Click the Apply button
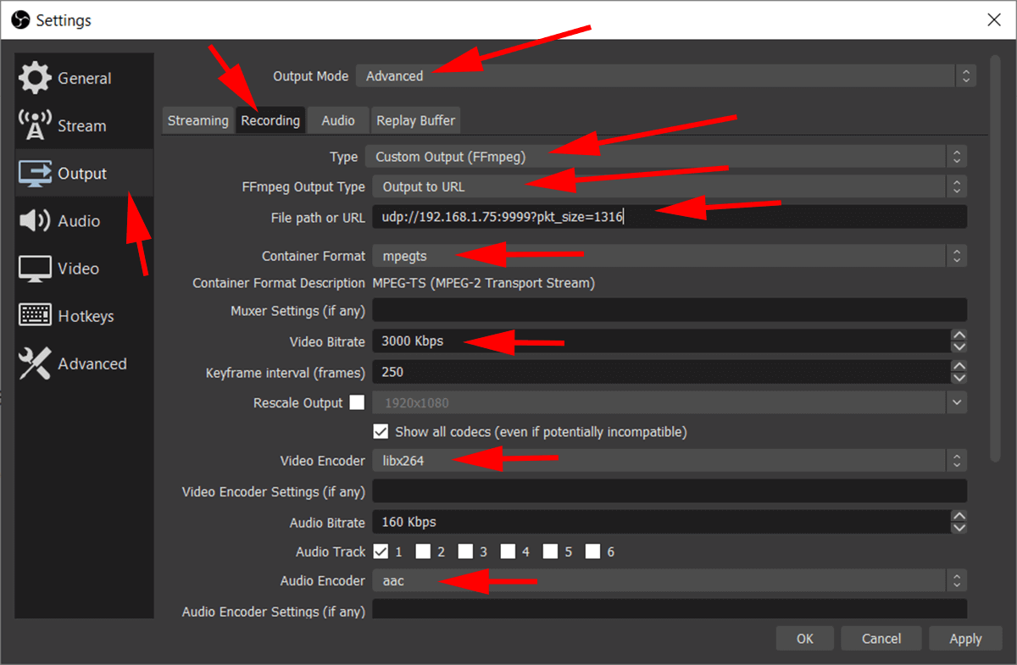This screenshot has width=1017, height=665. tap(965, 639)
